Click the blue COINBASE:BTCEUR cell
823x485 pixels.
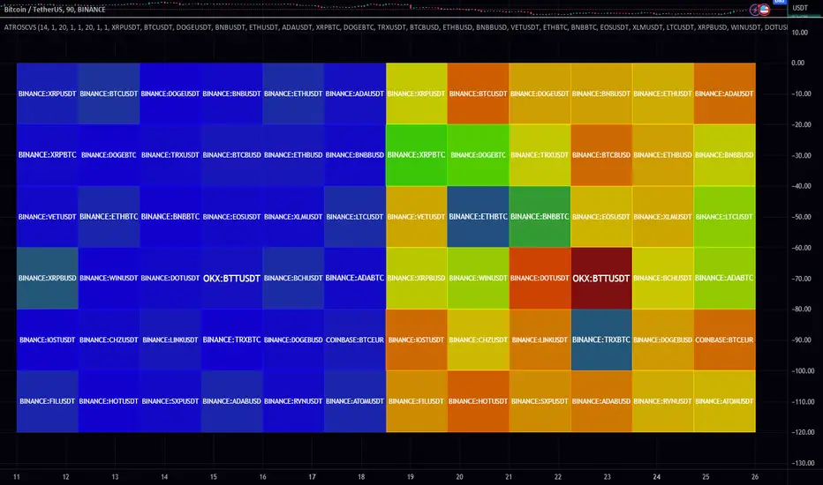click(355, 339)
